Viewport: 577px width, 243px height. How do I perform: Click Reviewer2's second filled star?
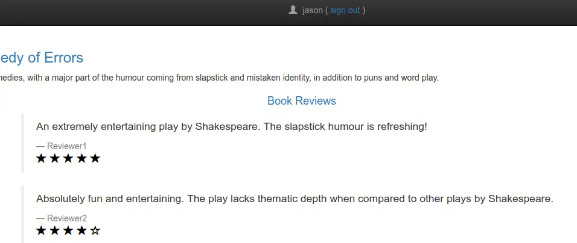click(54, 230)
